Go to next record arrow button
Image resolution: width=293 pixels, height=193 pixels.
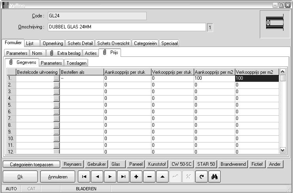(110, 176)
